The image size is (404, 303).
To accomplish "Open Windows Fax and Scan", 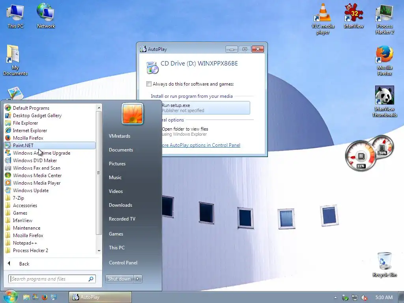I will 50,168.
